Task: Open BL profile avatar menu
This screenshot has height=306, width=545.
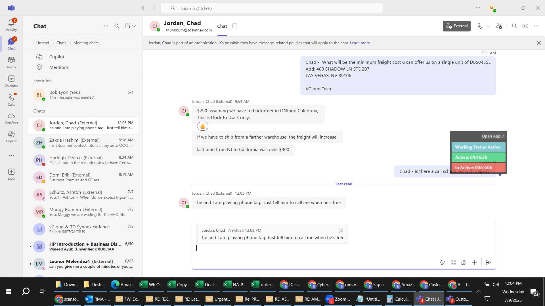Action: 492,8
